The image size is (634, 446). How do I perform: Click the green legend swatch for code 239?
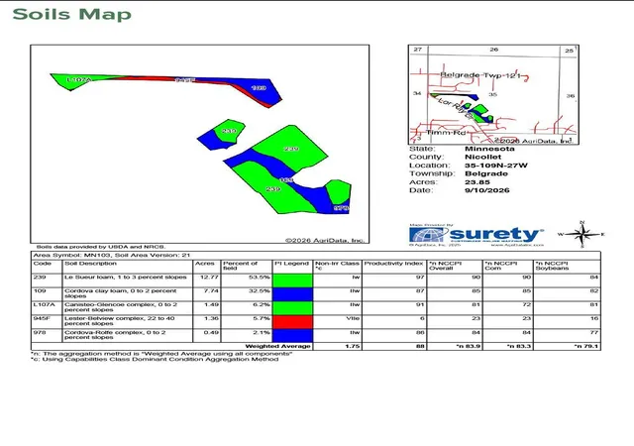[292, 280]
